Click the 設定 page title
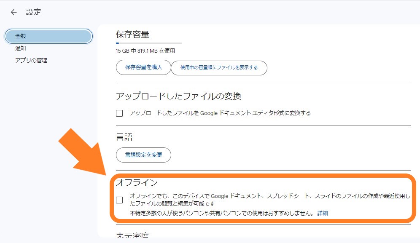The width and height of the screenshot is (420, 243). [x=34, y=12]
